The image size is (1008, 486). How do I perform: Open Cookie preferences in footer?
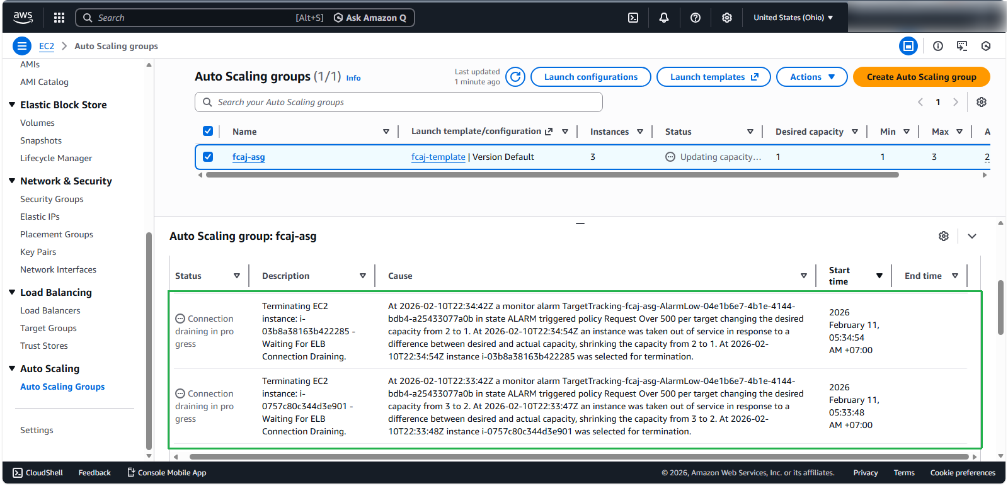point(963,473)
